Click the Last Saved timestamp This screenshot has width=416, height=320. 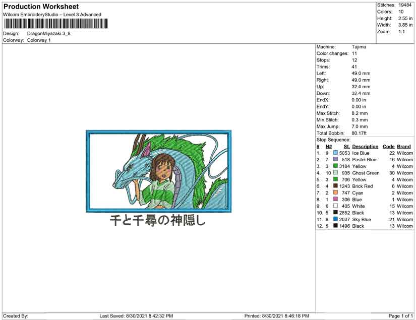(136, 316)
